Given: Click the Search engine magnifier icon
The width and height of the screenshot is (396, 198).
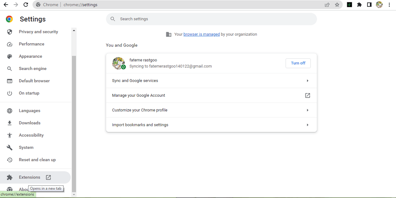Looking at the screenshot, I should [x=10, y=69].
